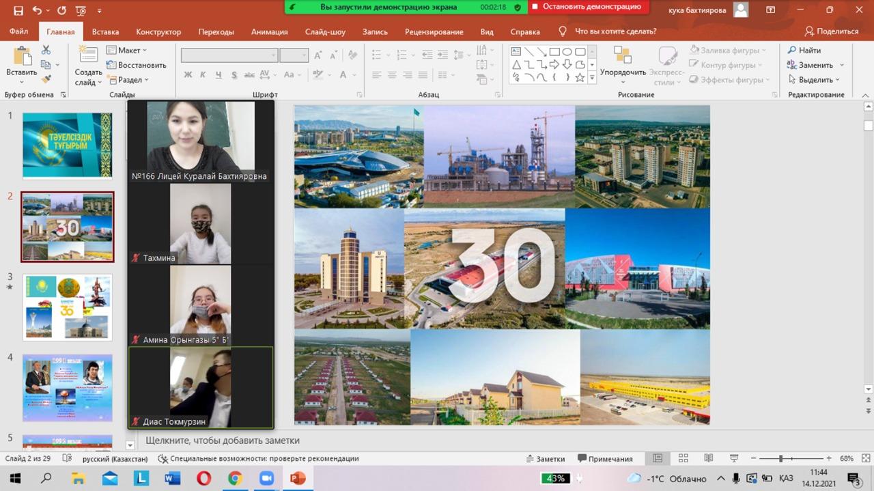Switch to Reading view icon
874x491 pixels.
point(708,458)
